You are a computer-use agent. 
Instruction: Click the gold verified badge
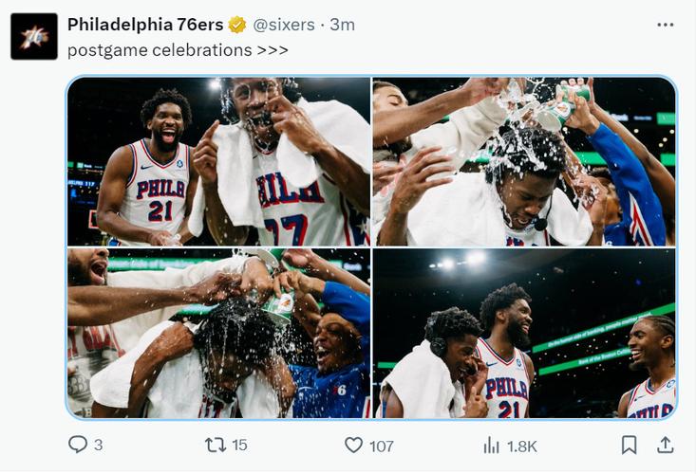pos(237,25)
